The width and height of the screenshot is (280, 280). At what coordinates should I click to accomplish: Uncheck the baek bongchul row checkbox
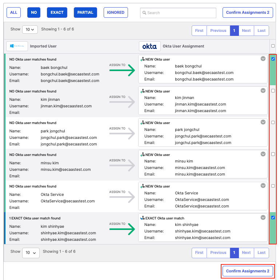point(273,59)
